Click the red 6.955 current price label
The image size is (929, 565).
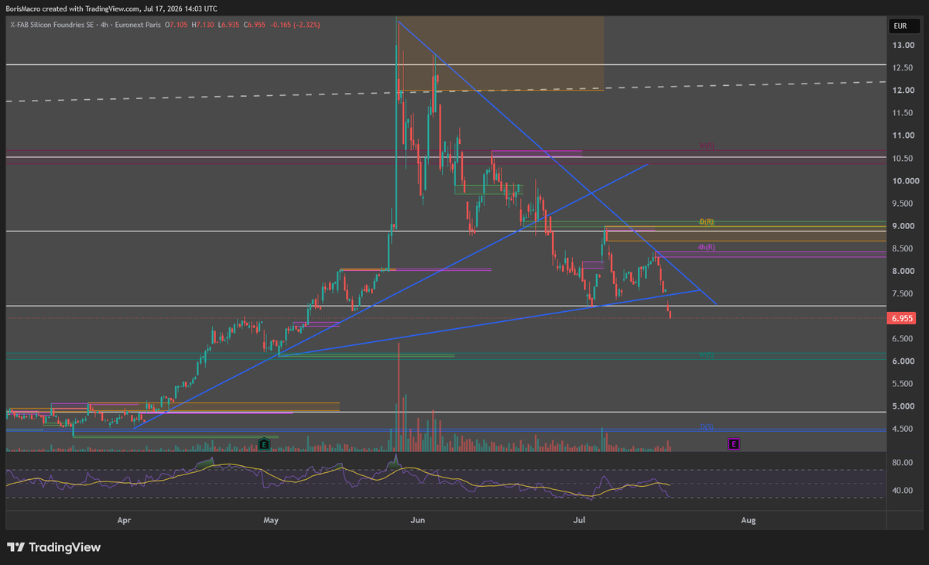(903, 318)
